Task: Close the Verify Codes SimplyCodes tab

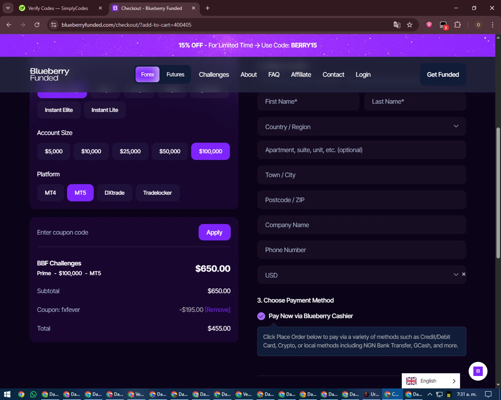Action: [x=100, y=8]
